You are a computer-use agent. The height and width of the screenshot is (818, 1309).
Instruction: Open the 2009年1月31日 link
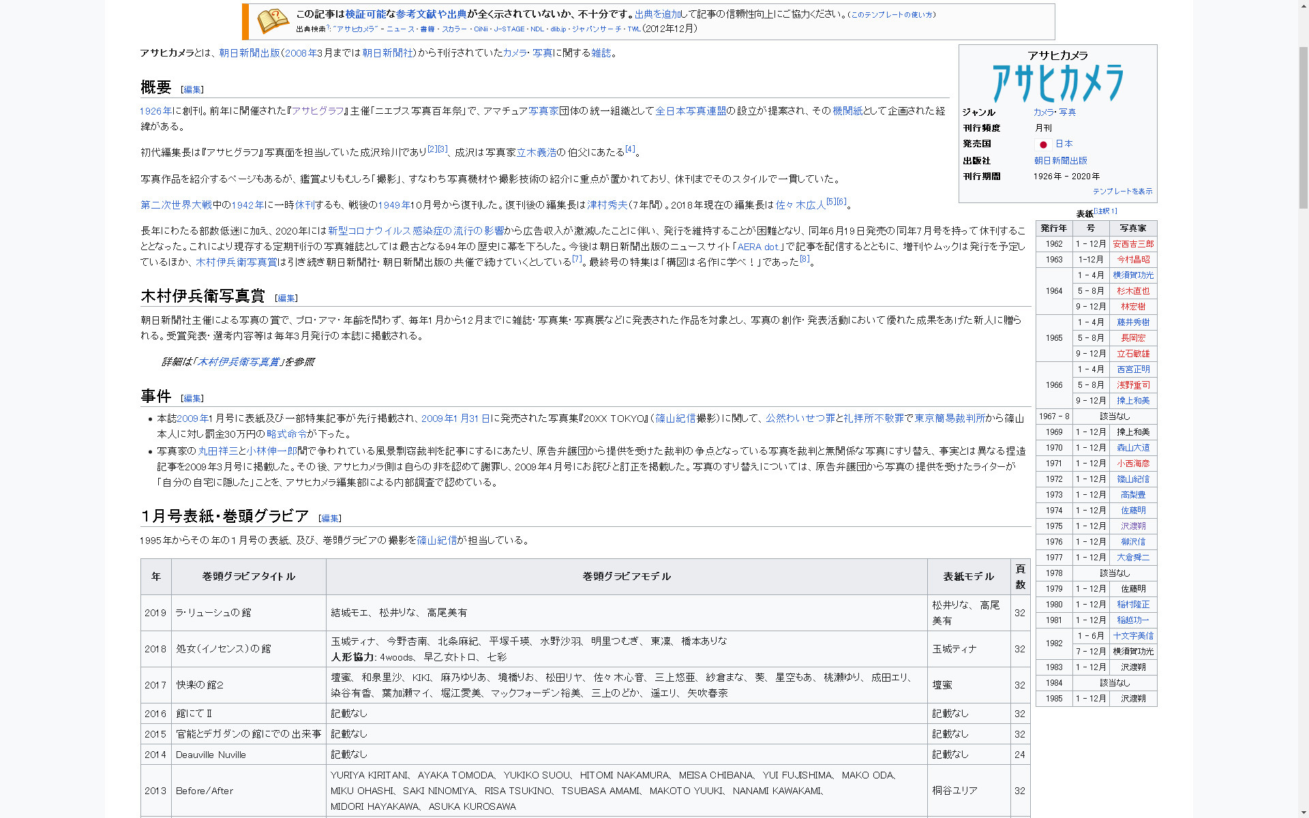pos(455,419)
